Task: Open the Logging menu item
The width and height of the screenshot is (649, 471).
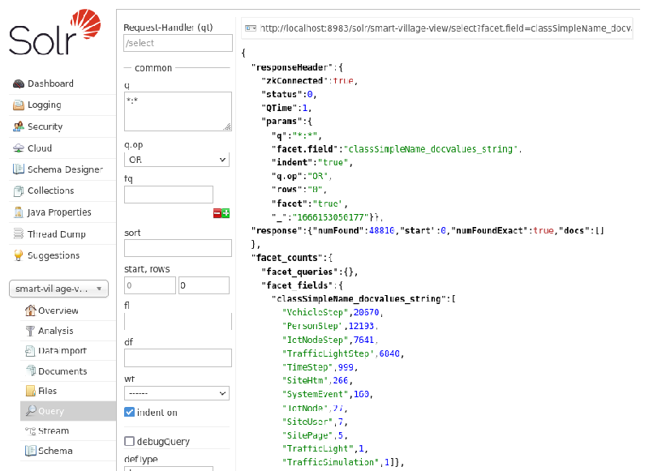Action: pyautogui.click(x=45, y=105)
